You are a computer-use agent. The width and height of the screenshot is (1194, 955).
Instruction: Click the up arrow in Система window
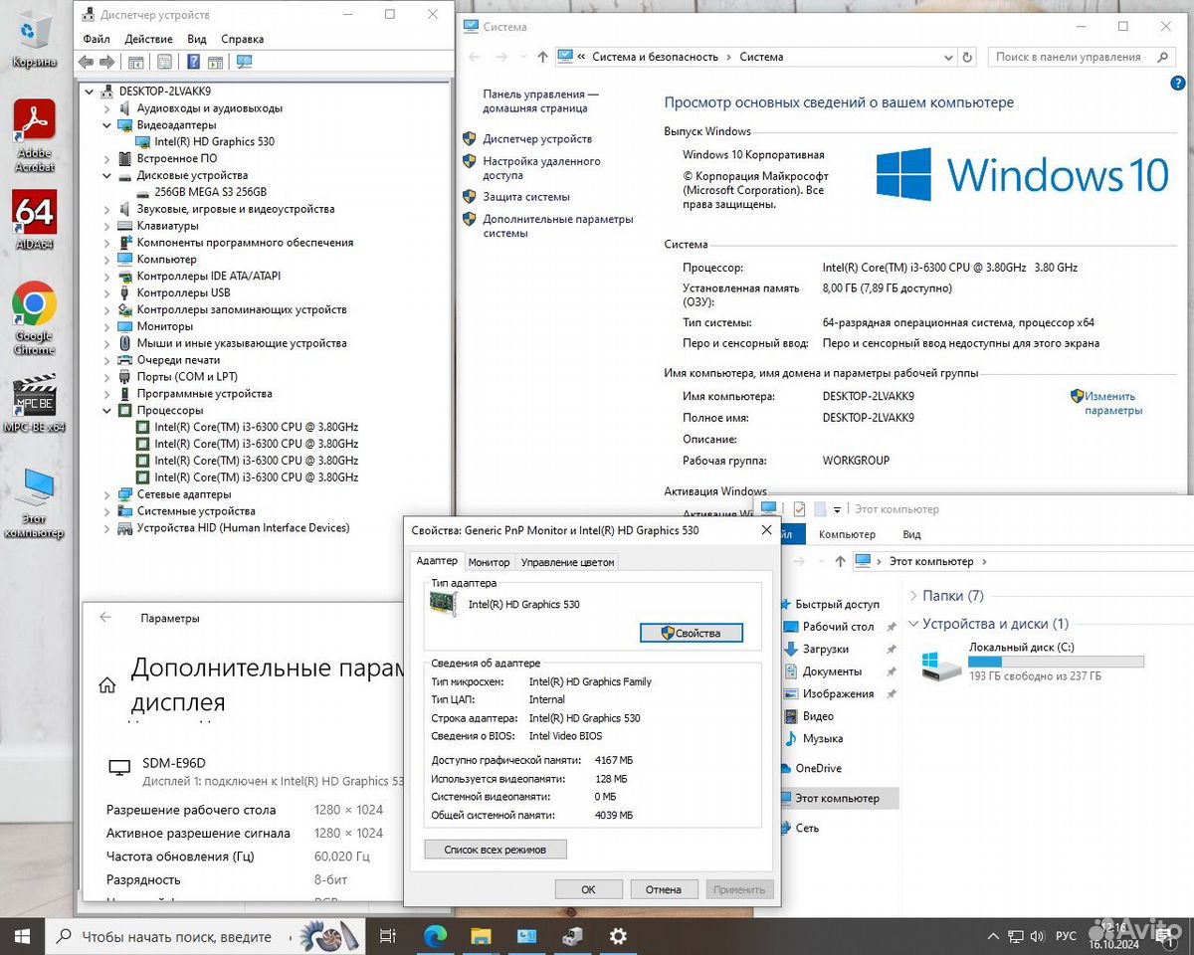tap(542, 57)
